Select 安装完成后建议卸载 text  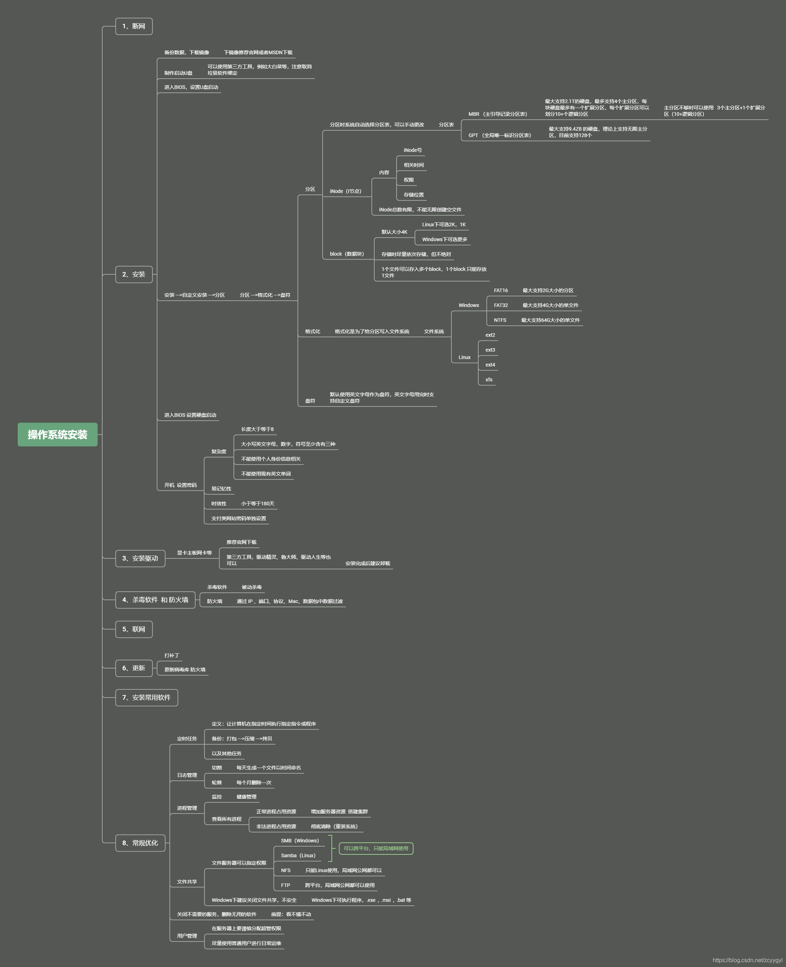point(368,564)
